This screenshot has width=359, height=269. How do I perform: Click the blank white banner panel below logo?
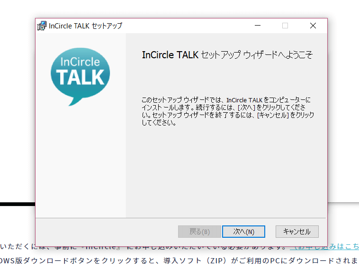(x=81, y=161)
